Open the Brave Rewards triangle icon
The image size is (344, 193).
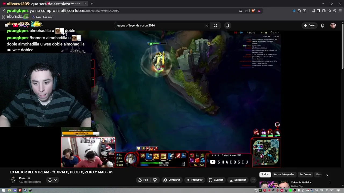[x=259, y=11]
